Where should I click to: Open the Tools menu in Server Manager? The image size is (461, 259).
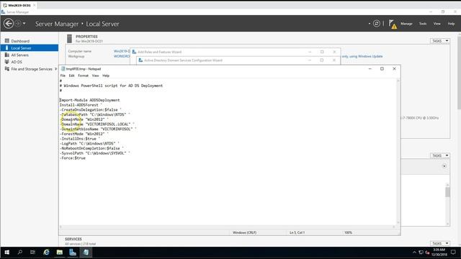pos(423,24)
